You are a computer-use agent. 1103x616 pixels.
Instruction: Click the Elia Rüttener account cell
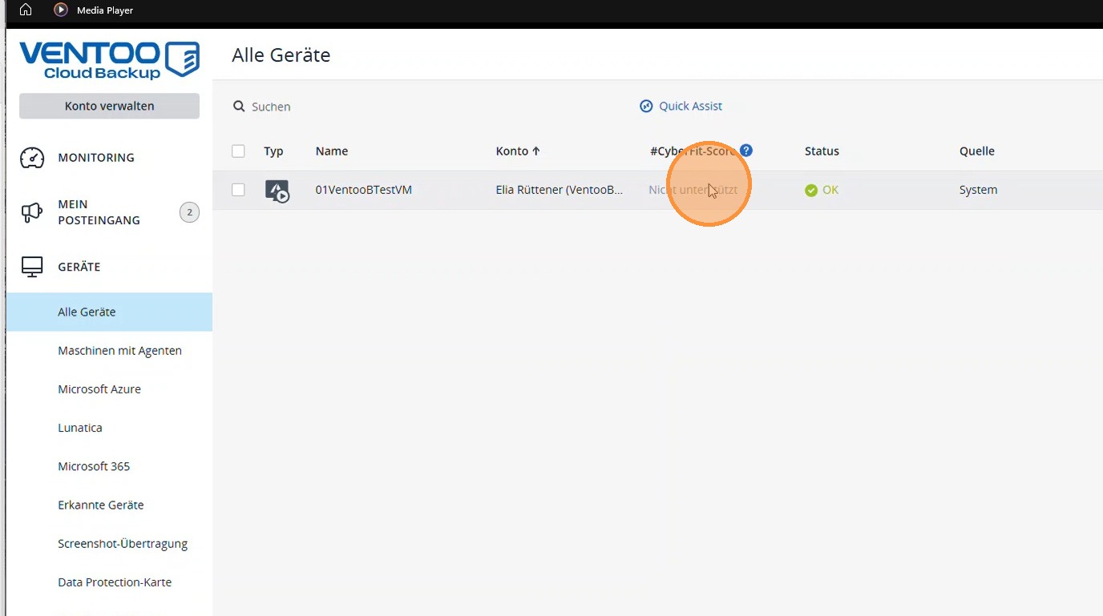pos(560,190)
